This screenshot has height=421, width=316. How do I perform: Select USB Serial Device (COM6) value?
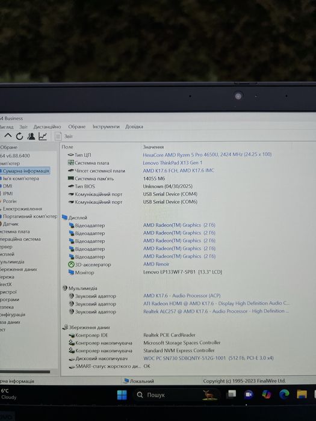[x=170, y=201]
